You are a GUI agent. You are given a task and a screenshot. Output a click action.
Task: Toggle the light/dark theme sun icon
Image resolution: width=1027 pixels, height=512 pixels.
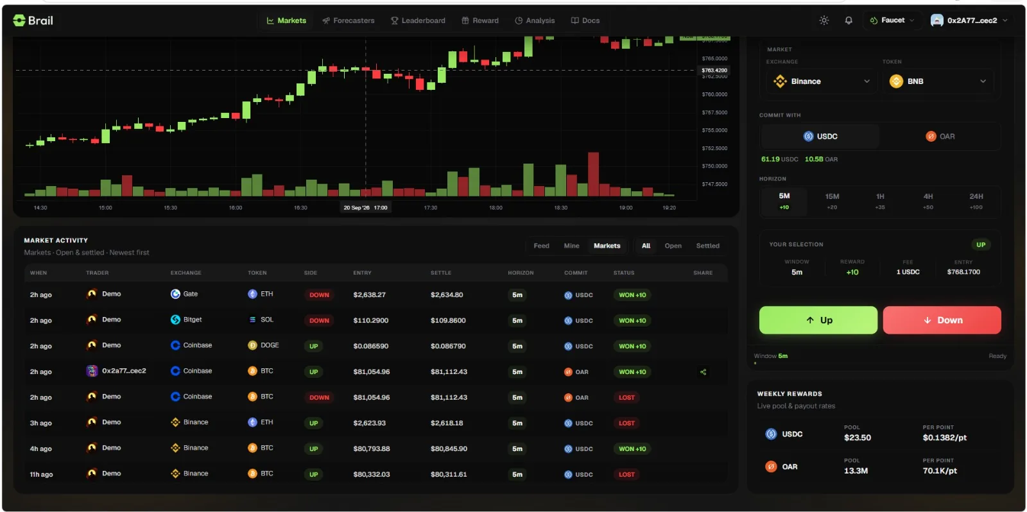pyautogui.click(x=824, y=21)
